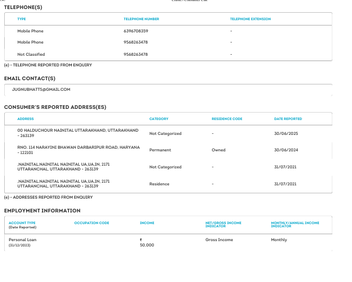Select the RNO. 114 NARAYINI BHAWAN address
Viewport: 352px width, 282px height.
tap(79, 150)
